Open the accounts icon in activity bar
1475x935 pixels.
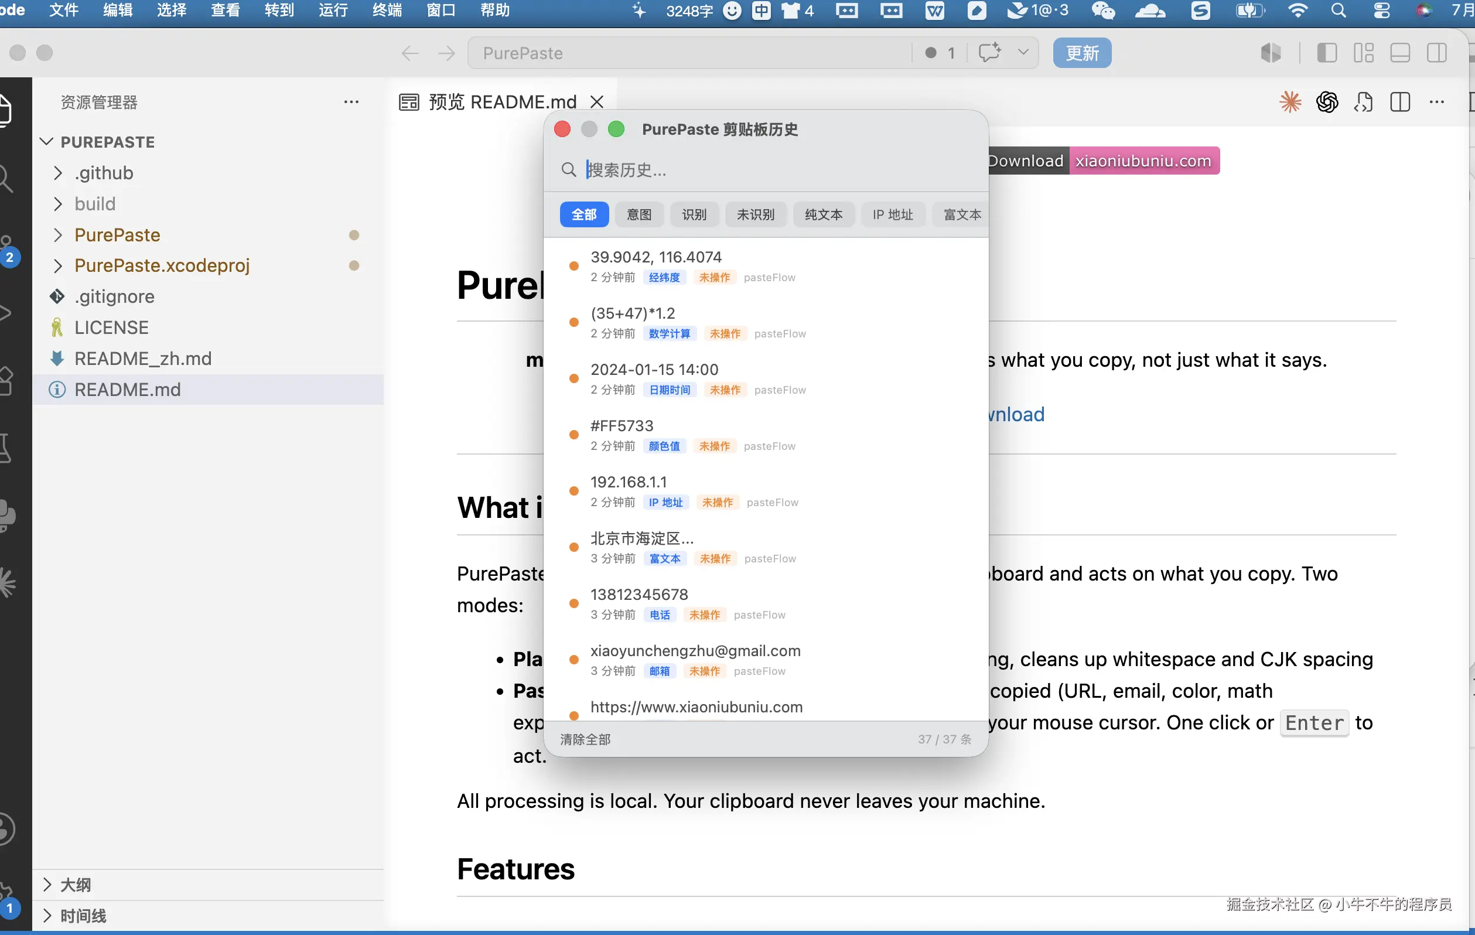pos(6,829)
